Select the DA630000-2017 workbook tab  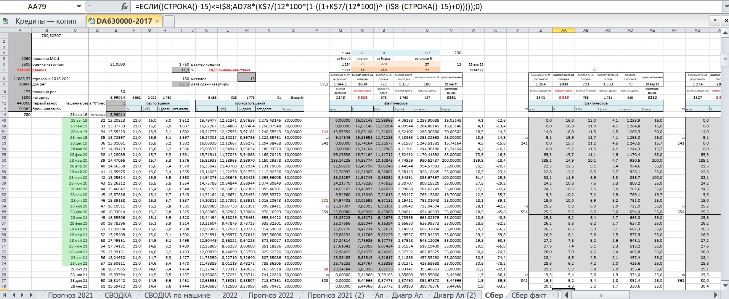point(124,21)
